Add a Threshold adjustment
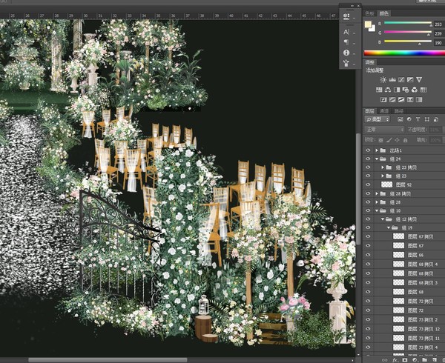The height and width of the screenshot is (363, 445). [x=401, y=100]
